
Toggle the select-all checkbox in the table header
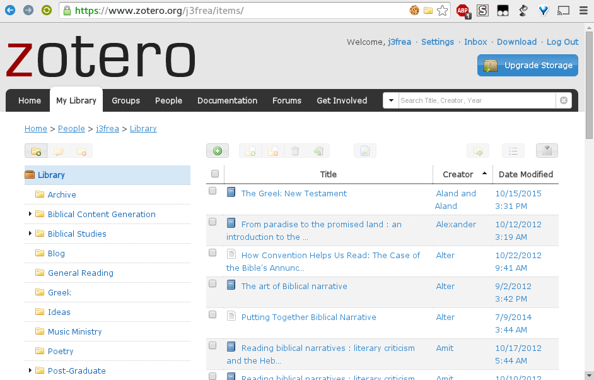coord(215,174)
